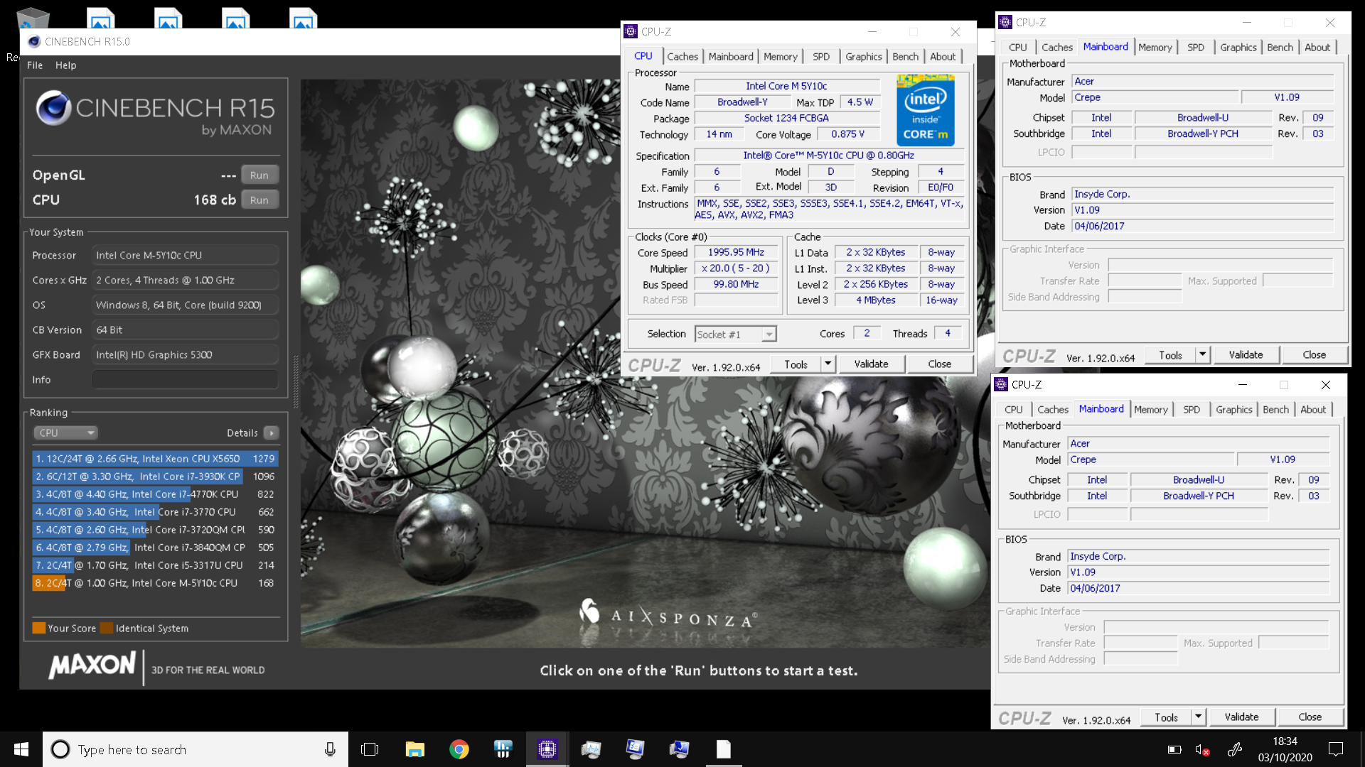Expand Tools dropdown arrow in top-right CPU-Z window
Viewport: 1365px width, 767px height.
point(1203,355)
